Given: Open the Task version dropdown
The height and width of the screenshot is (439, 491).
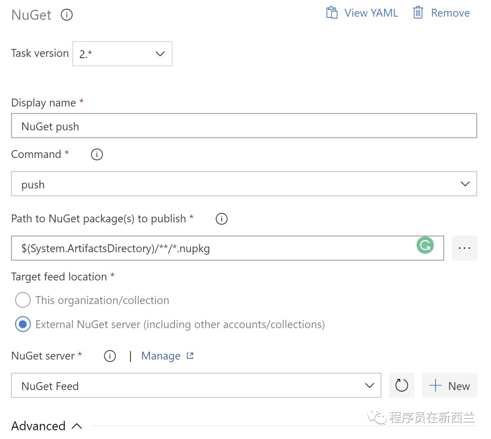Looking at the screenshot, I should point(122,54).
